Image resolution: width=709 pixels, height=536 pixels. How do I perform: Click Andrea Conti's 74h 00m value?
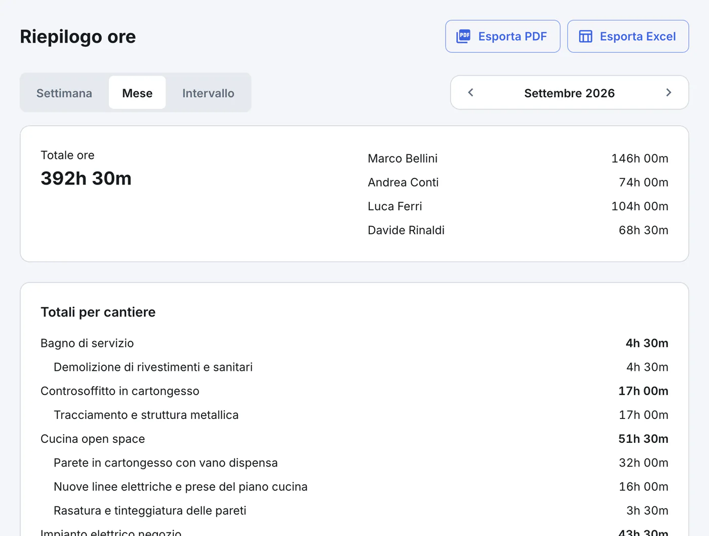(x=643, y=182)
